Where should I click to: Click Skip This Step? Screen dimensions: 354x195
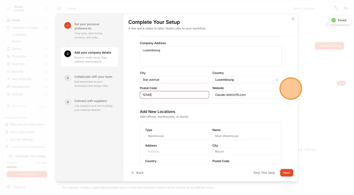point(264,173)
